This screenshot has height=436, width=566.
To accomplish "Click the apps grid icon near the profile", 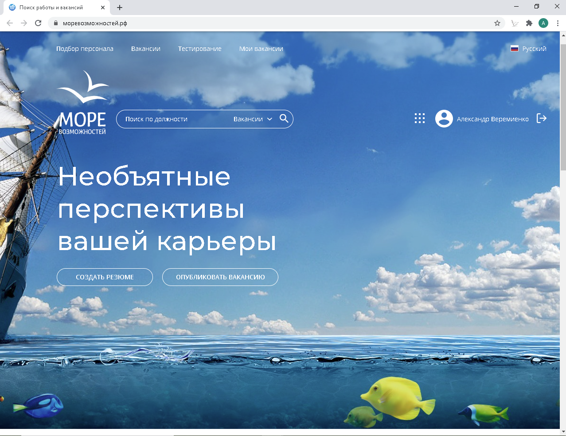I will pyautogui.click(x=419, y=118).
